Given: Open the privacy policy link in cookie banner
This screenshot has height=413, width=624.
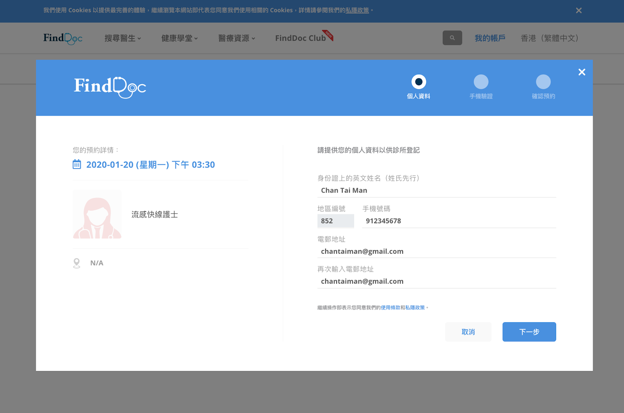Looking at the screenshot, I should [357, 10].
